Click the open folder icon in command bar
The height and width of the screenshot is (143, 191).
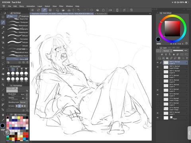point(63,10)
